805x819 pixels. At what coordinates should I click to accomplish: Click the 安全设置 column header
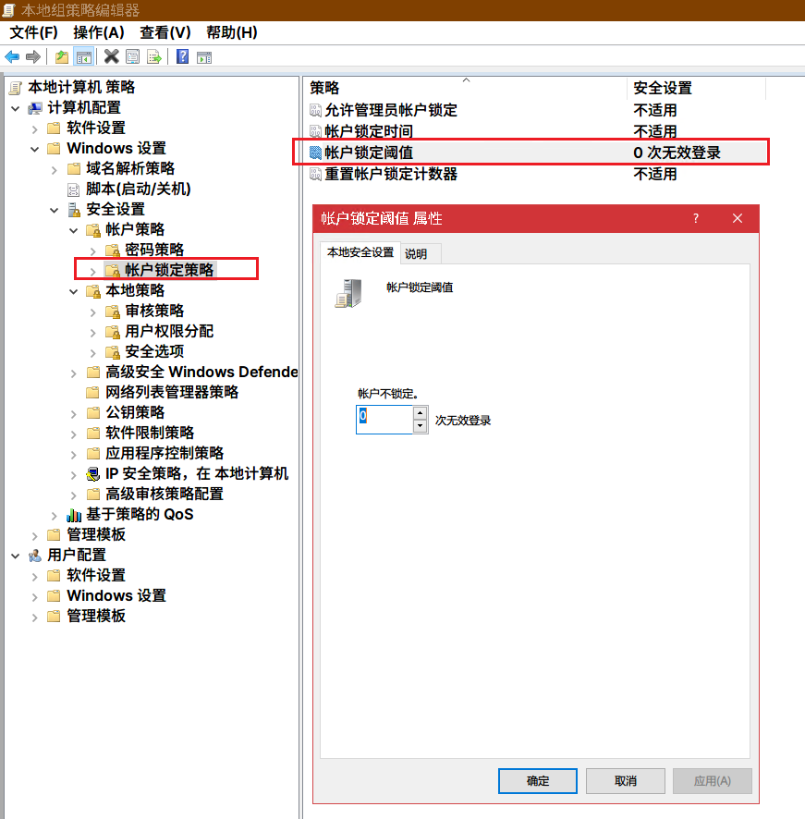click(x=696, y=88)
